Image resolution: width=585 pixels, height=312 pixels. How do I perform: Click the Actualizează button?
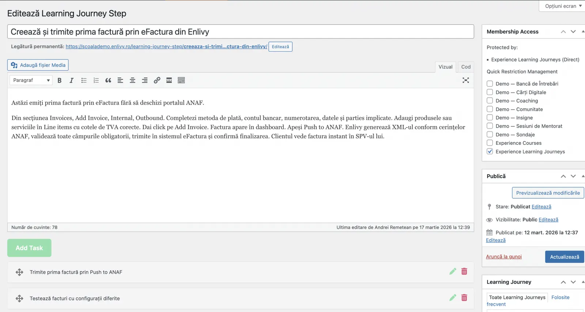(x=565, y=257)
